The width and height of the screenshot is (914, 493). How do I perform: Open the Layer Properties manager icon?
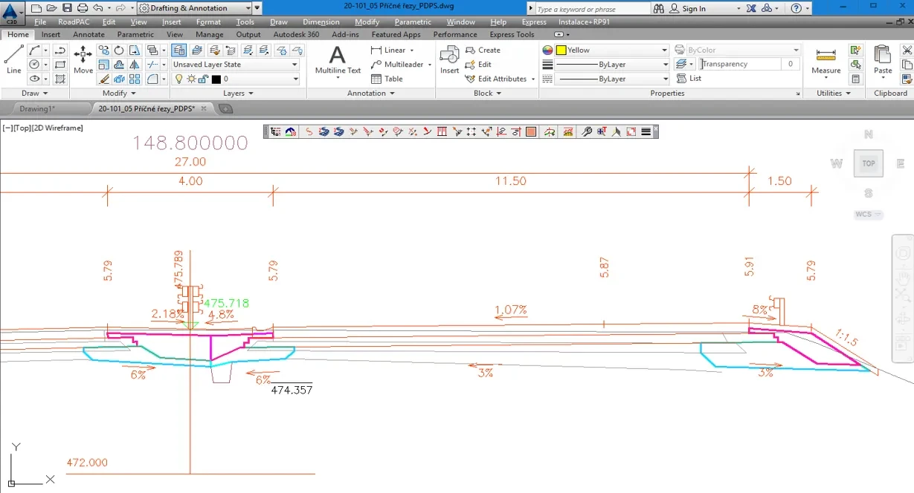coord(178,50)
